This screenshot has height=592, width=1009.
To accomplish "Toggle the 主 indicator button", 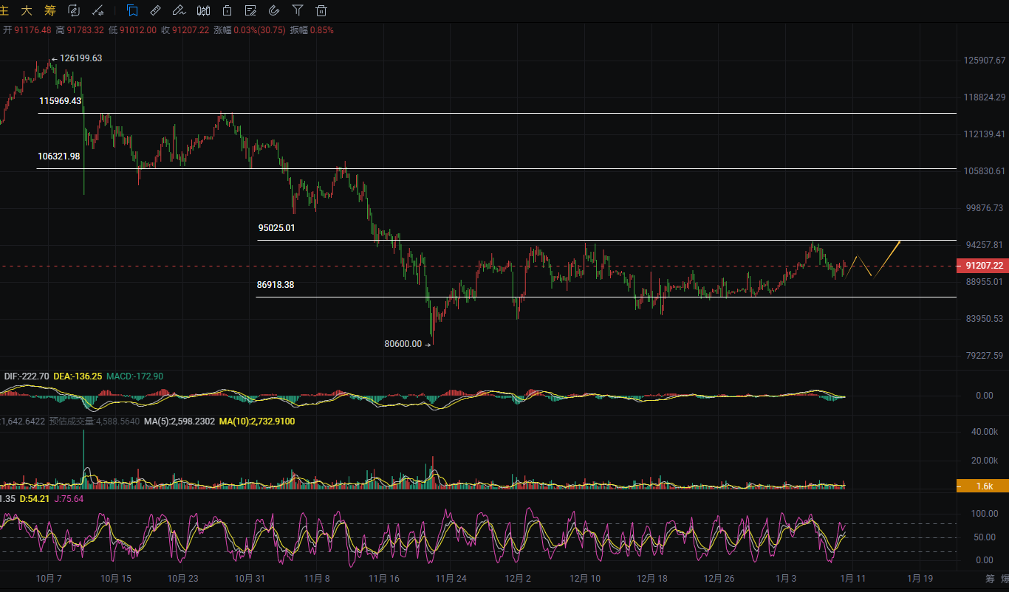I will click(4, 10).
